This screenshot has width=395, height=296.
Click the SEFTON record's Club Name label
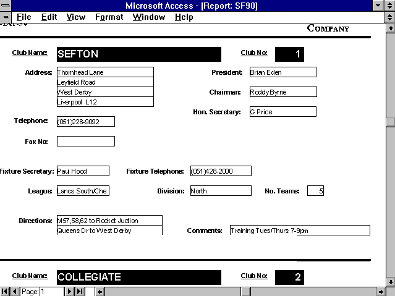30,53
